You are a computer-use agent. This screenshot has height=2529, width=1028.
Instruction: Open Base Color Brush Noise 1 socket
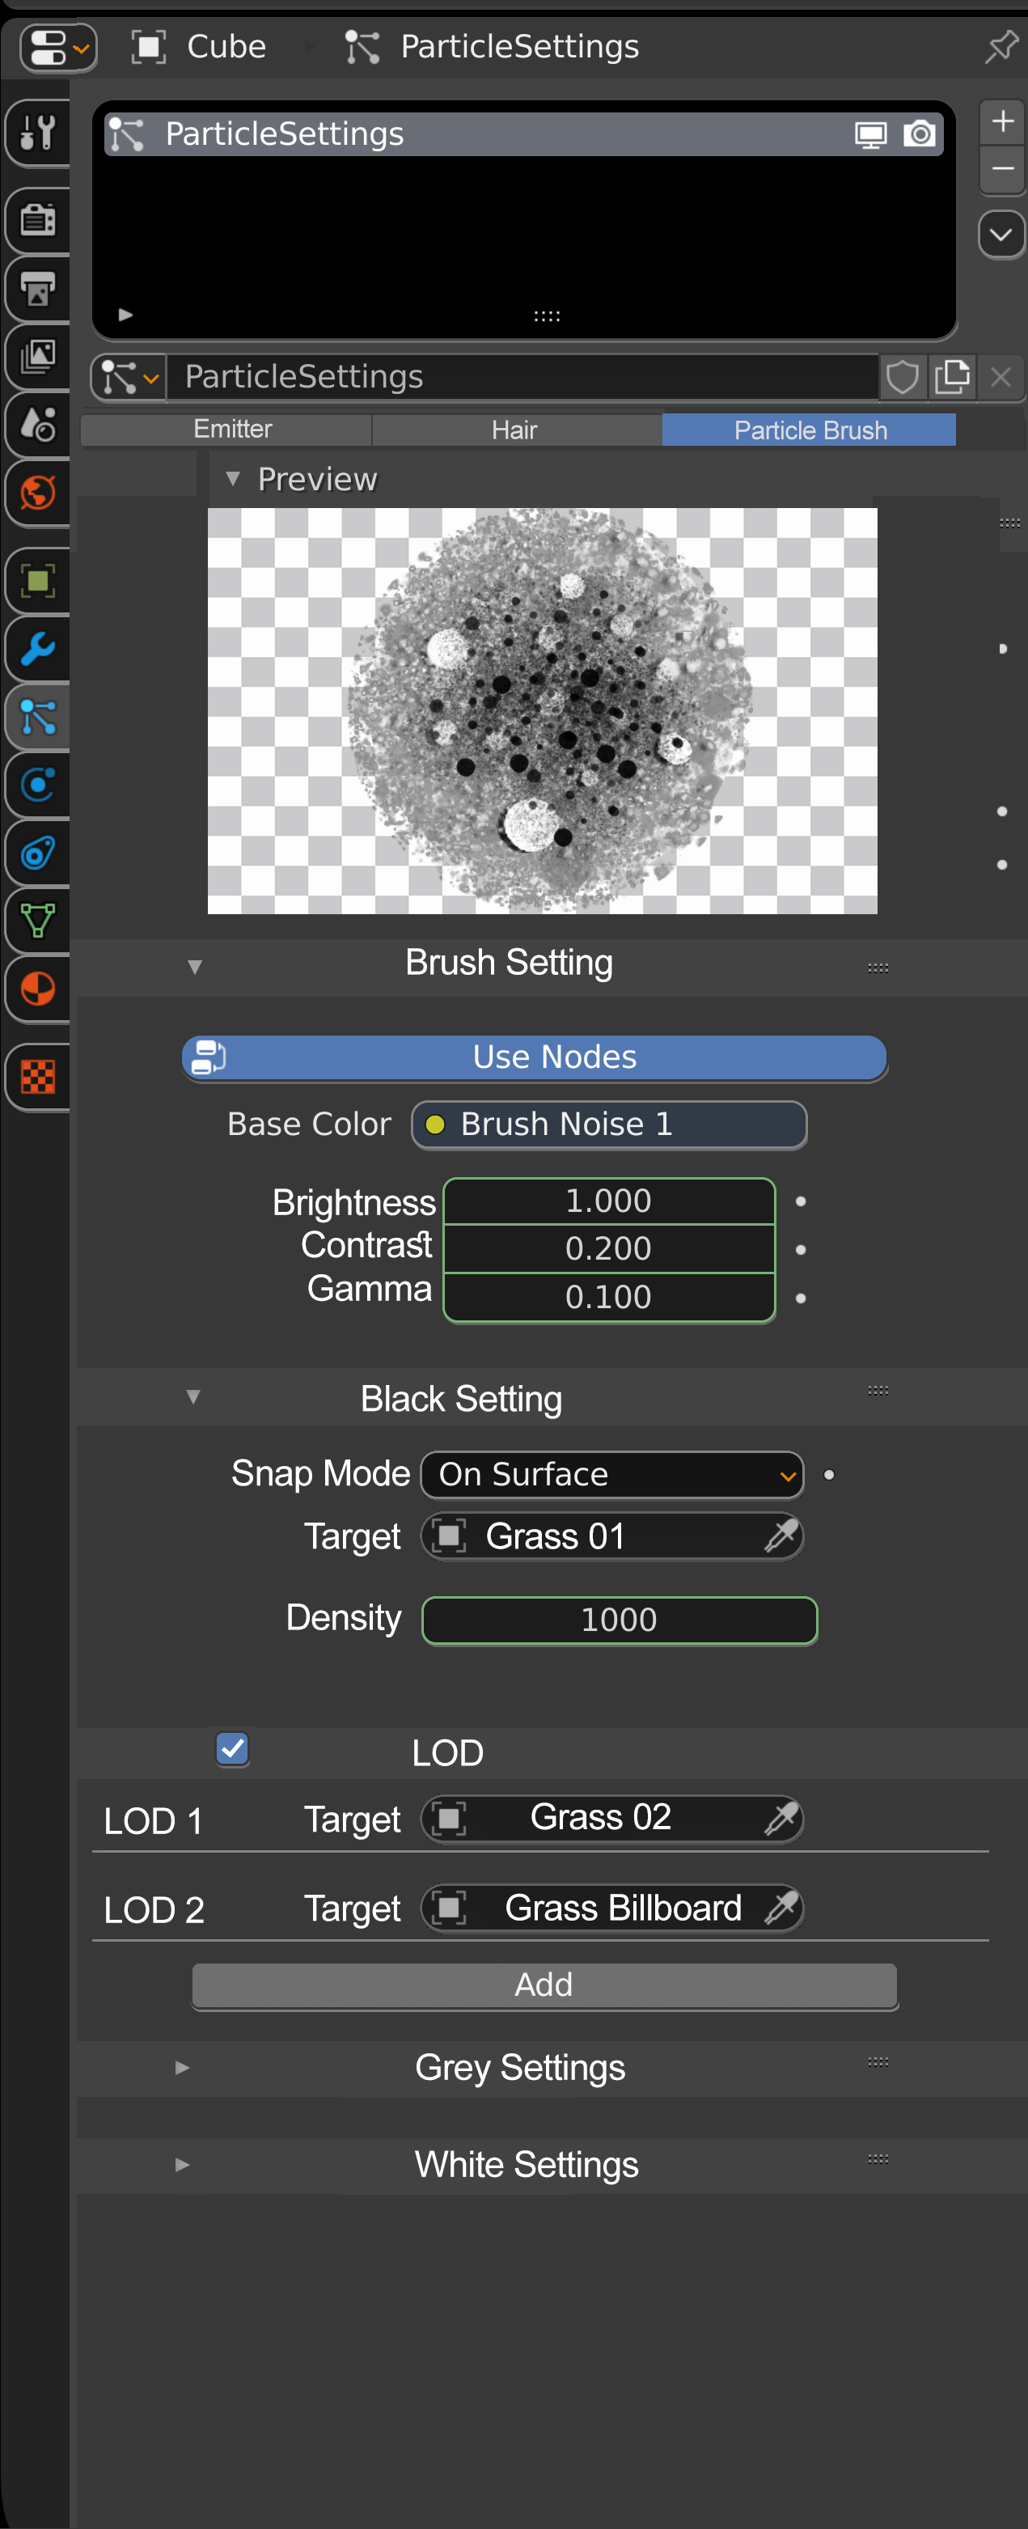point(609,1124)
